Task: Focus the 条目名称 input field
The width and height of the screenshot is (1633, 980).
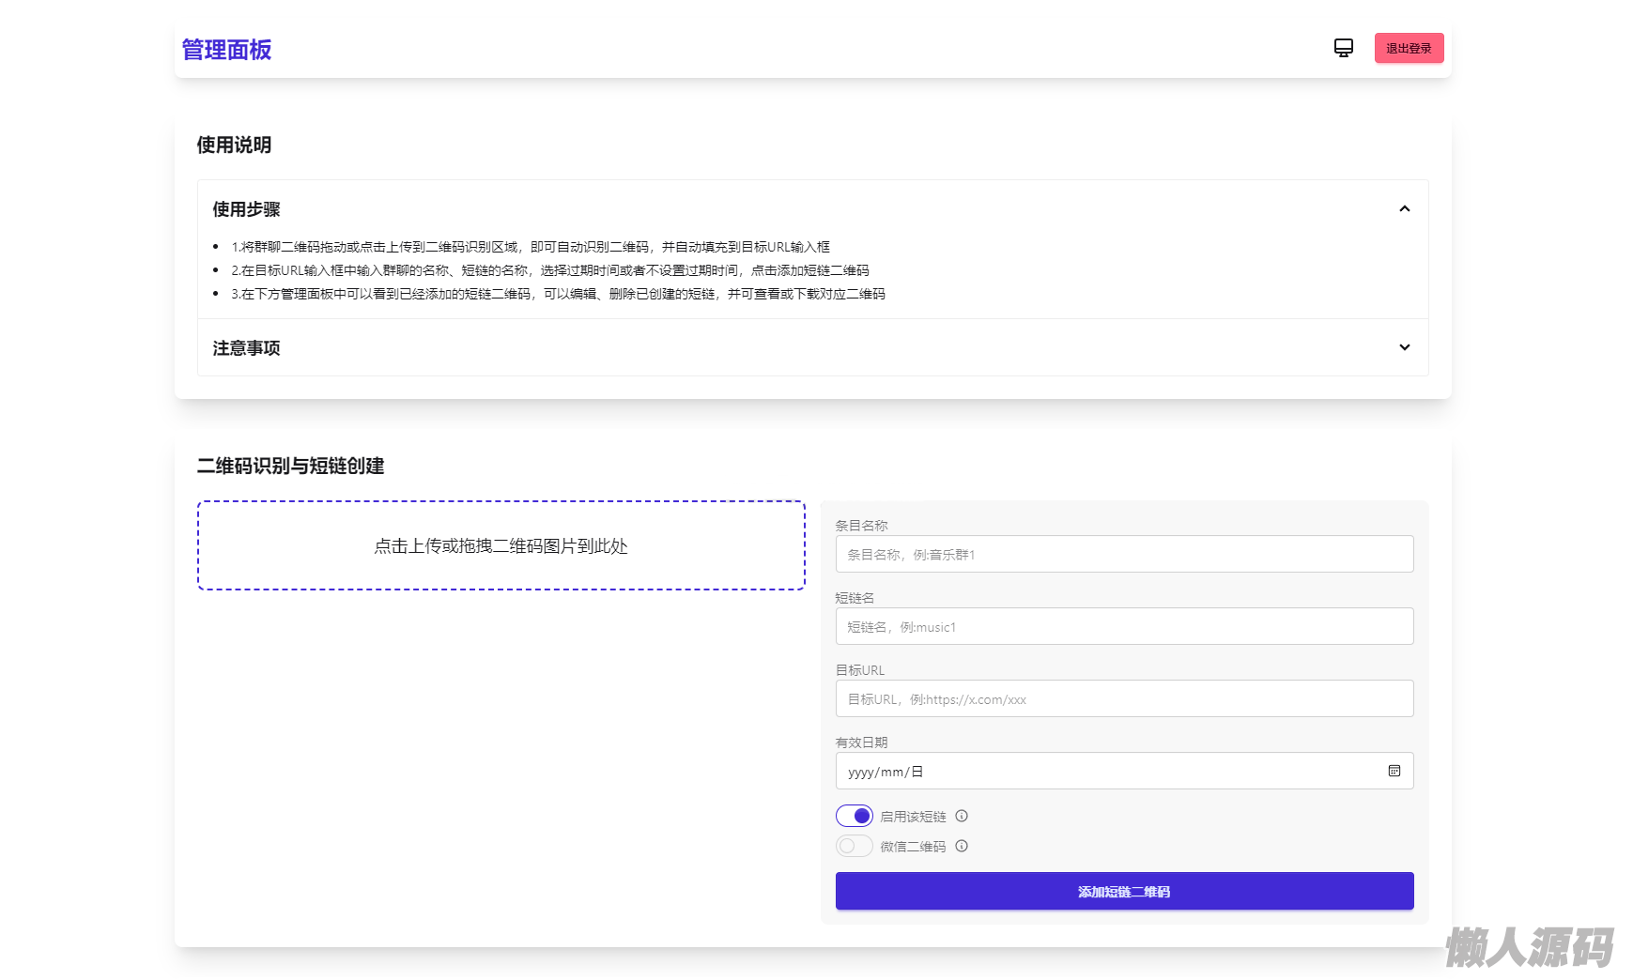Action: 1124,554
